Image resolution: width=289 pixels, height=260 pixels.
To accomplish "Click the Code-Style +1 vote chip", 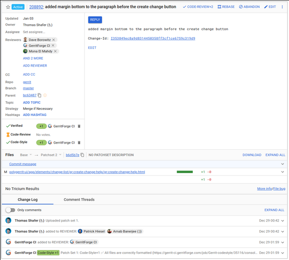I will click(x=41, y=143).
